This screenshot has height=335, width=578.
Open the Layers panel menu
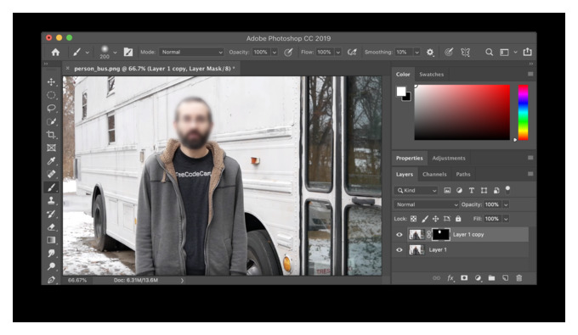tap(530, 174)
